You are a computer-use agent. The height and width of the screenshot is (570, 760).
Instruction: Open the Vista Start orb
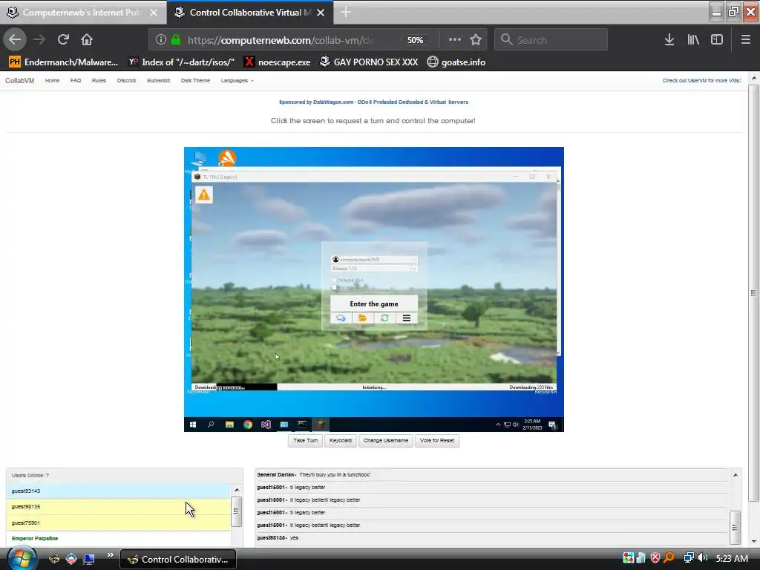tap(22, 558)
